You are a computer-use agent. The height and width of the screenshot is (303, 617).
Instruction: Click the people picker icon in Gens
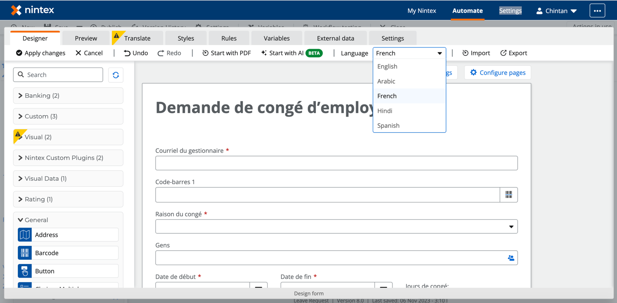[511, 258]
